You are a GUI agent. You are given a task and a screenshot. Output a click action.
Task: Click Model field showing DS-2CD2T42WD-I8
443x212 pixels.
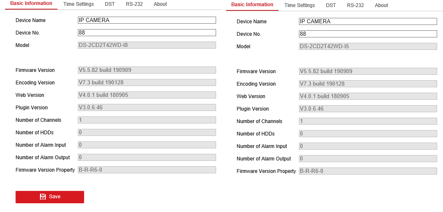tap(147, 45)
